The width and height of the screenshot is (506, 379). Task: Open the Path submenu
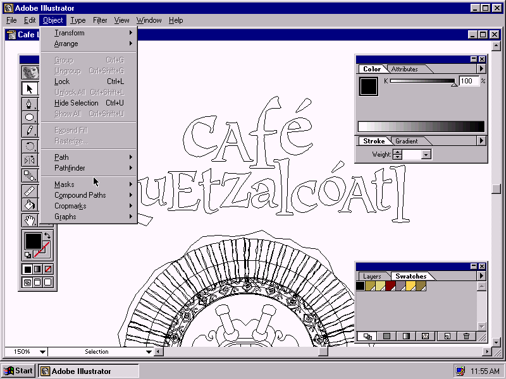point(89,157)
